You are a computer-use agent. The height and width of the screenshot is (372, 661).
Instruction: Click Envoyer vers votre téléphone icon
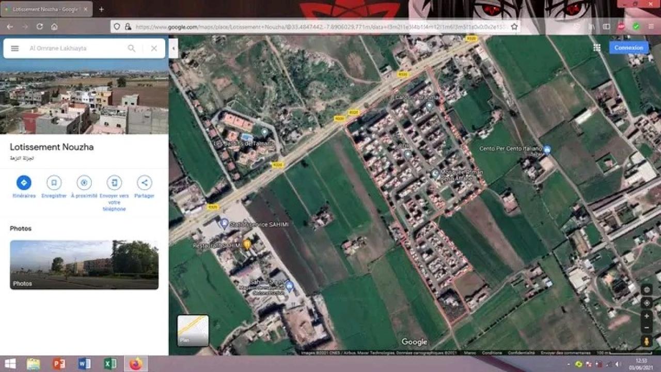coord(114,182)
